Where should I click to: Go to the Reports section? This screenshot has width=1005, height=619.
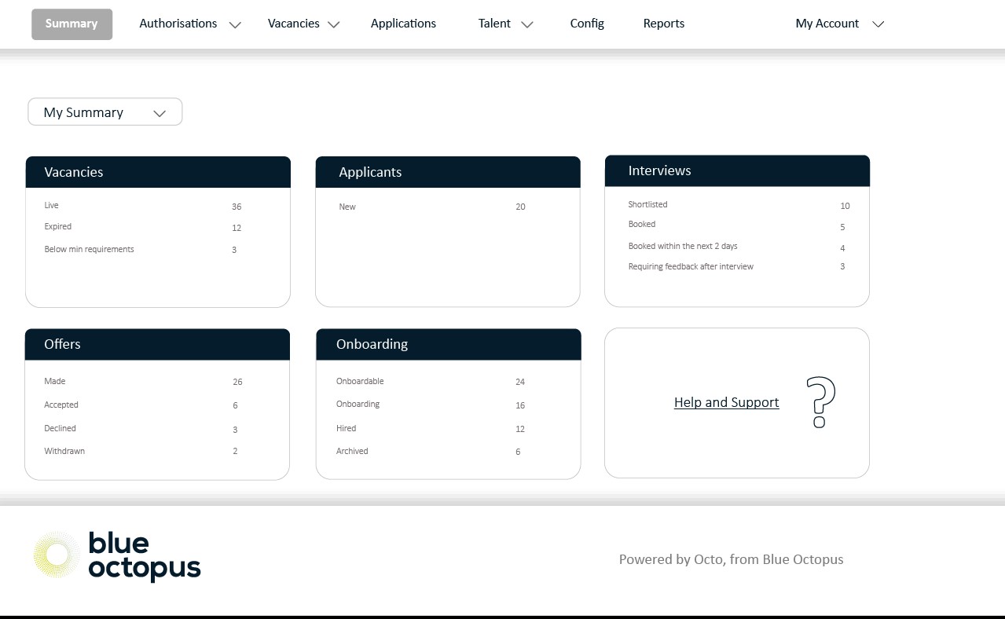[x=663, y=24]
